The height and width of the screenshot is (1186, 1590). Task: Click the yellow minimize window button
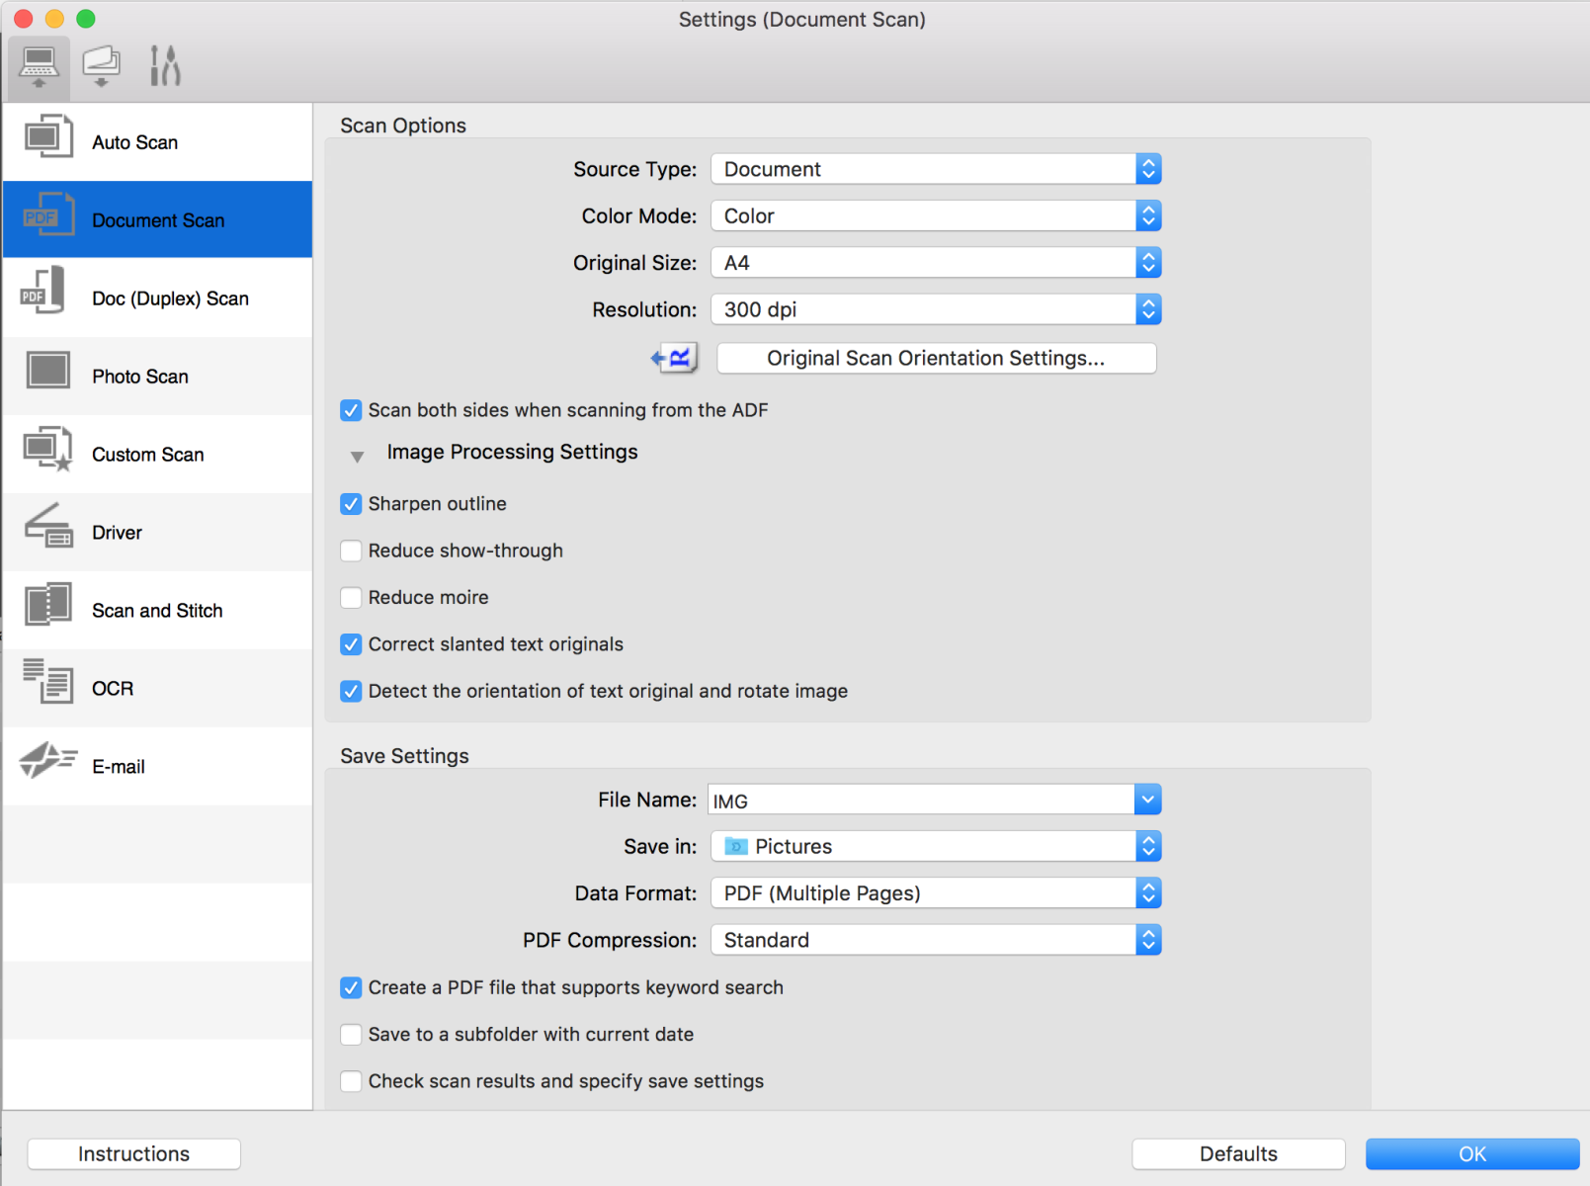click(x=55, y=19)
